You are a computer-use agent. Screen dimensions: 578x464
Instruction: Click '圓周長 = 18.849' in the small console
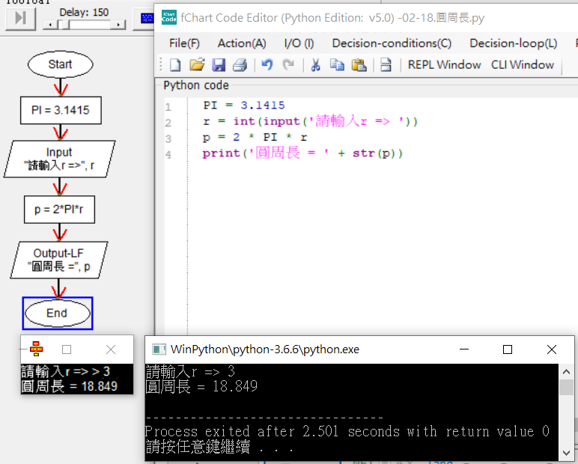(70, 386)
